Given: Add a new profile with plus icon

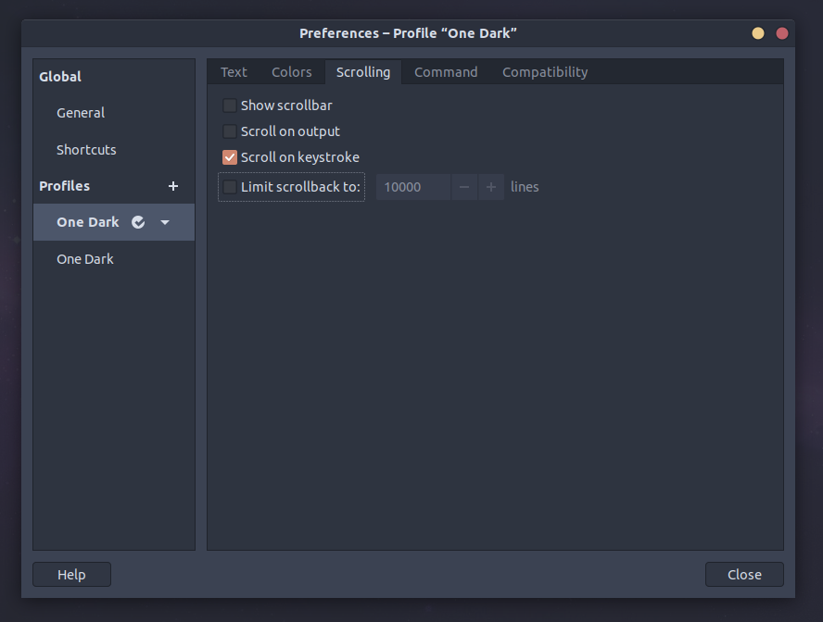Looking at the screenshot, I should [173, 186].
